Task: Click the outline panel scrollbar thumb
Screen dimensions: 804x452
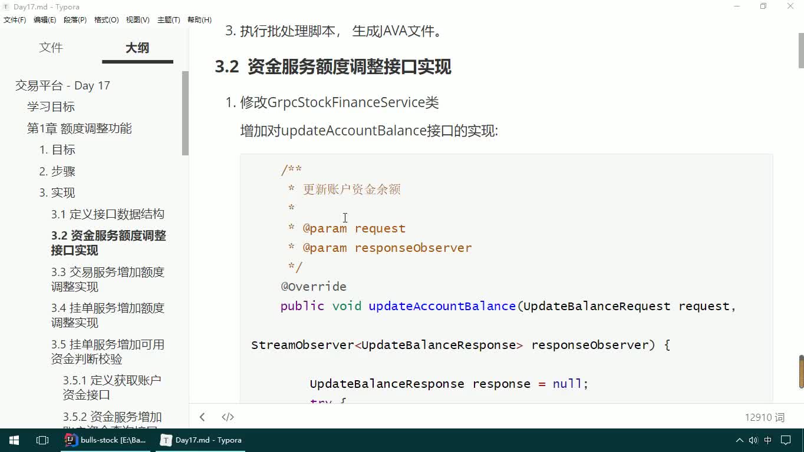Action: [185, 113]
